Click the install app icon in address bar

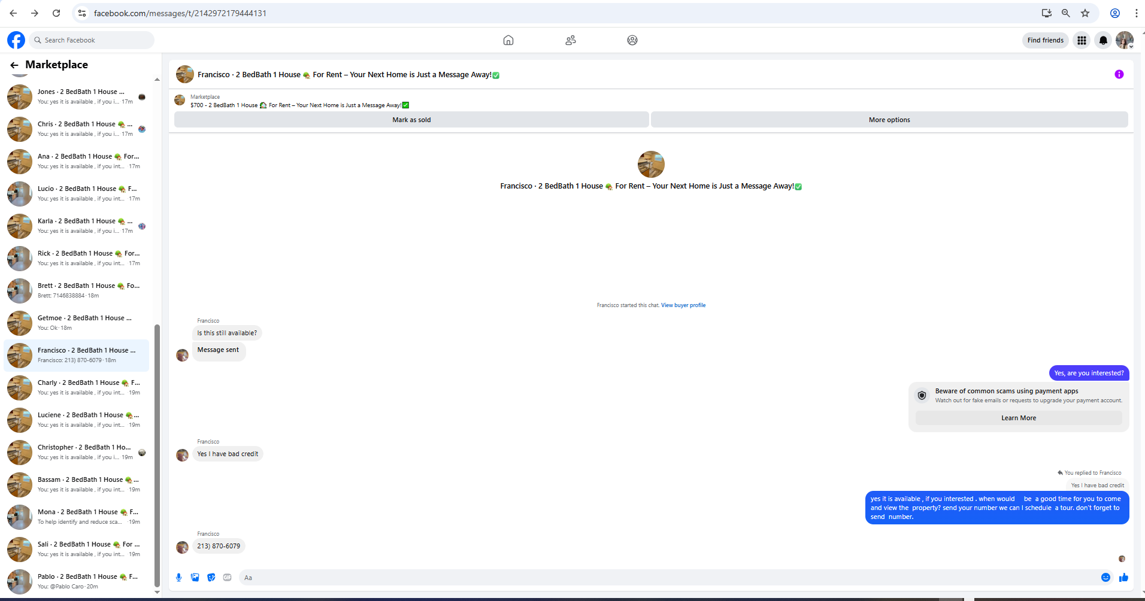click(x=1047, y=13)
